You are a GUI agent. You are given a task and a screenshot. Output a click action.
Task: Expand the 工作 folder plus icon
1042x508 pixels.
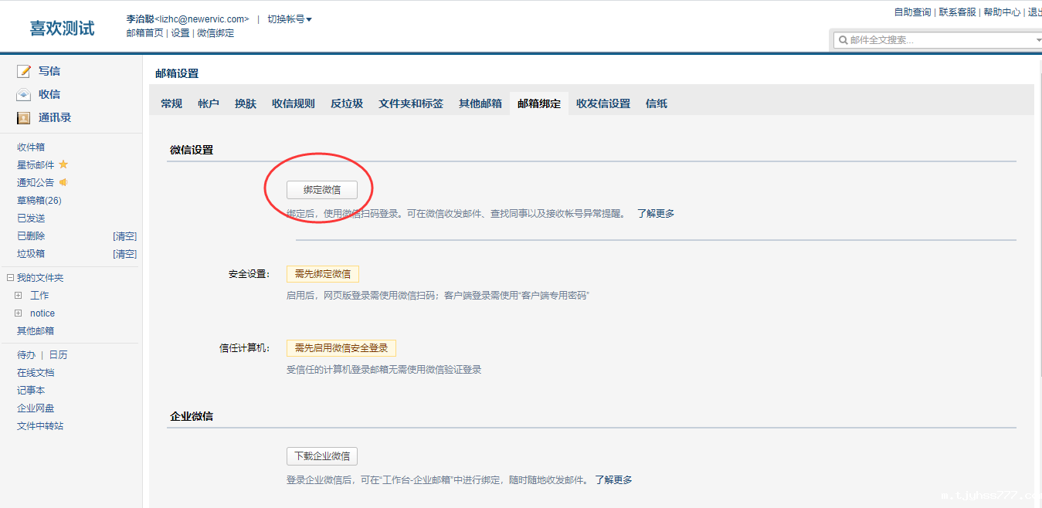coord(19,296)
